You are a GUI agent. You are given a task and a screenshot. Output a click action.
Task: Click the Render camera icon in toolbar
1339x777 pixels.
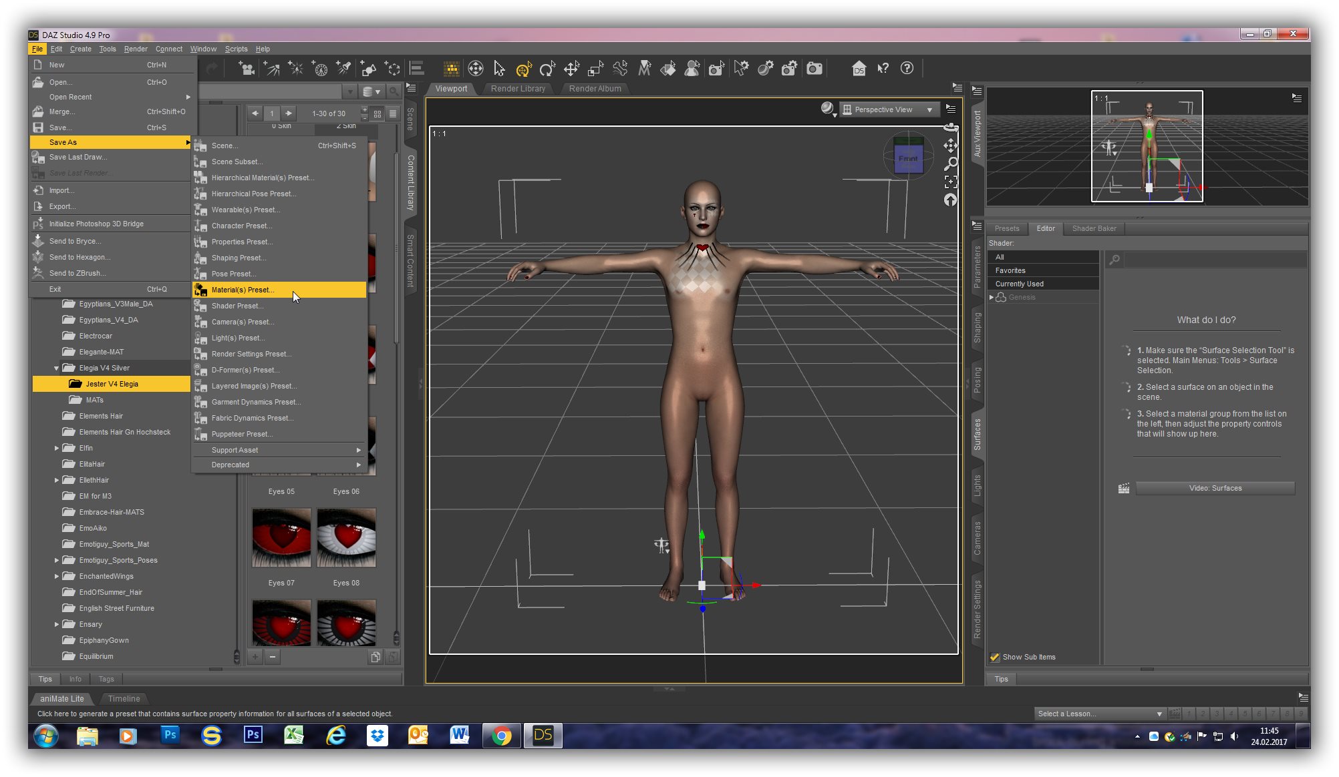point(814,68)
